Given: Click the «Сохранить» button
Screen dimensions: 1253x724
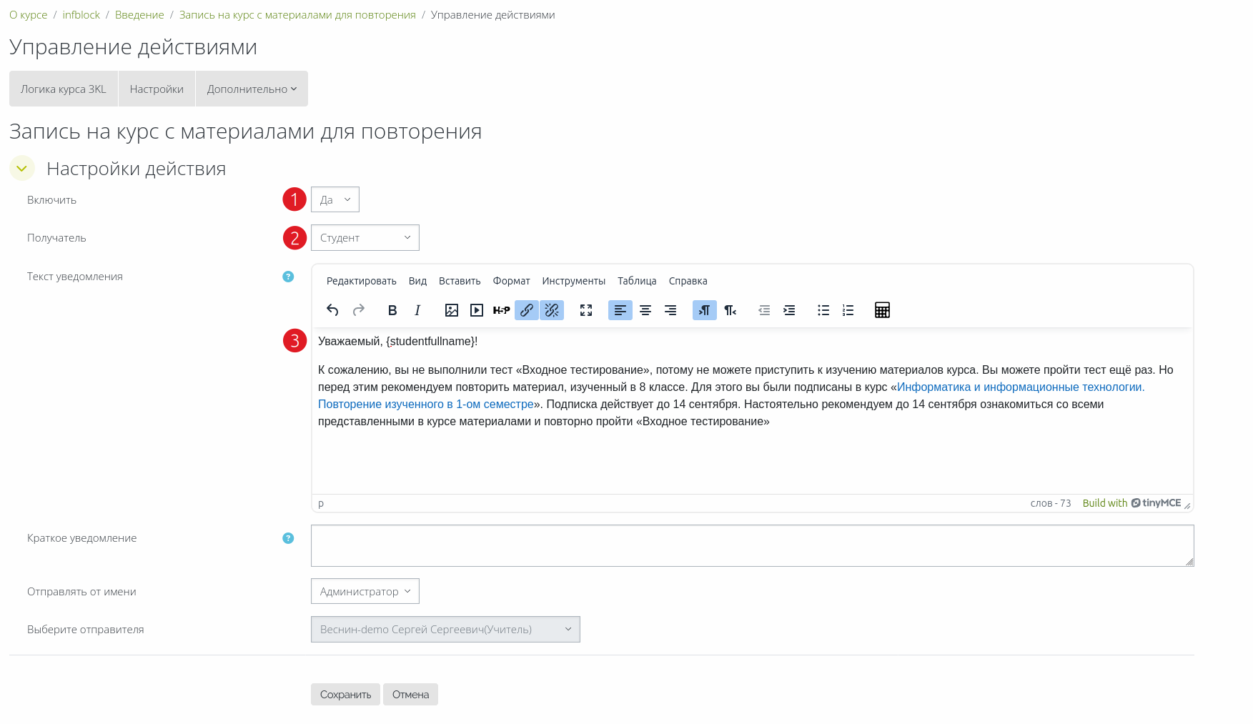Looking at the screenshot, I should tap(345, 695).
